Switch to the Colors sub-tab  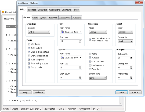pos(35,18)
